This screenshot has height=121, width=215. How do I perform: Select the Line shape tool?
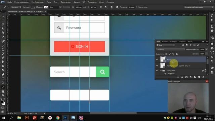coord(3,87)
